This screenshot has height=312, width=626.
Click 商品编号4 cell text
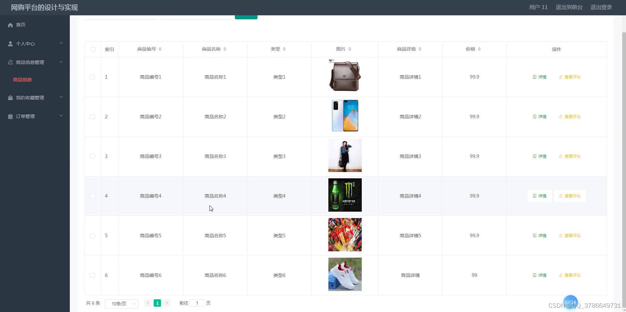pyautogui.click(x=151, y=196)
